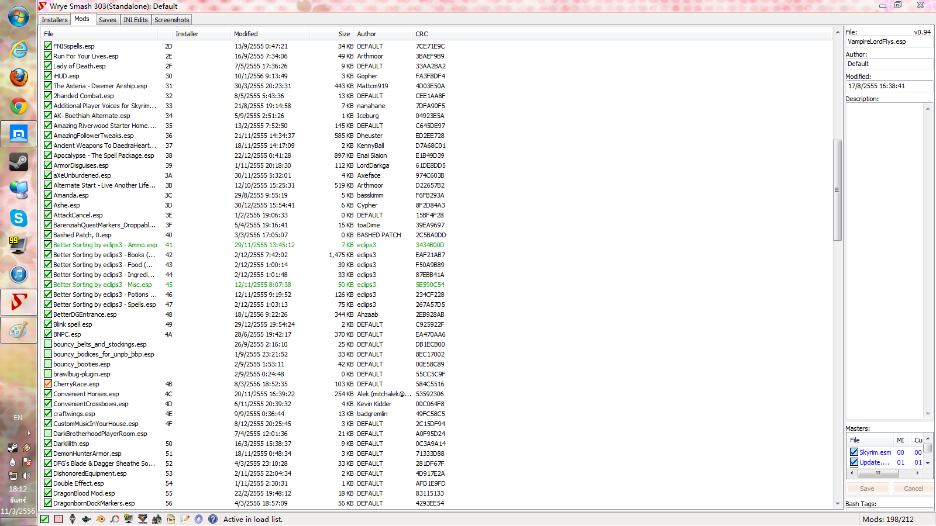936x526 pixels.
Task: Toggle Skyrim.esm checkbox in Masters list
Action: [x=854, y=452]
